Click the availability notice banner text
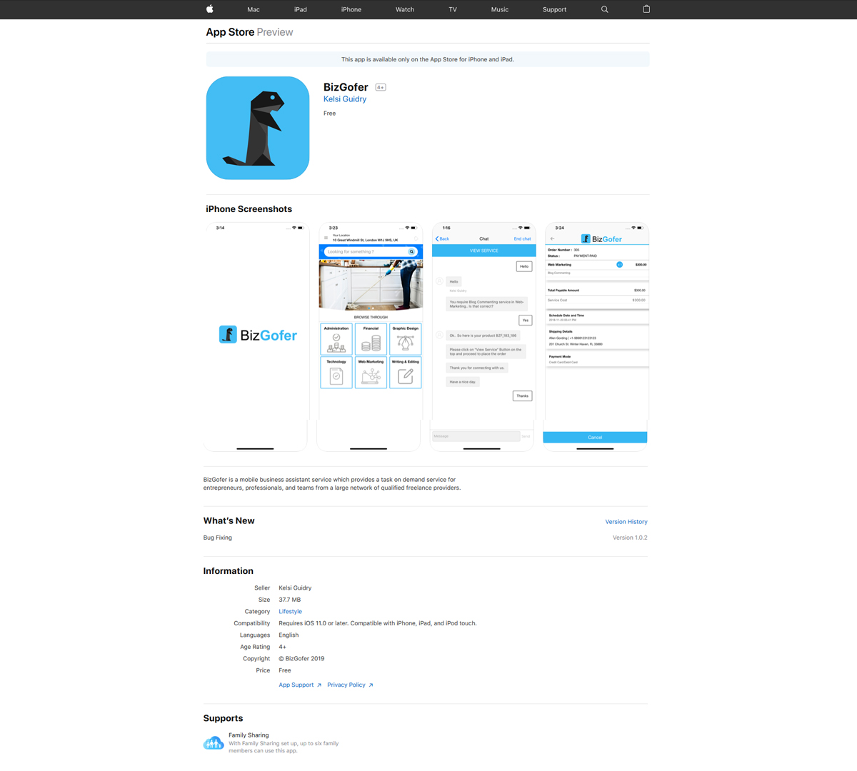 (x=428, y=59)
